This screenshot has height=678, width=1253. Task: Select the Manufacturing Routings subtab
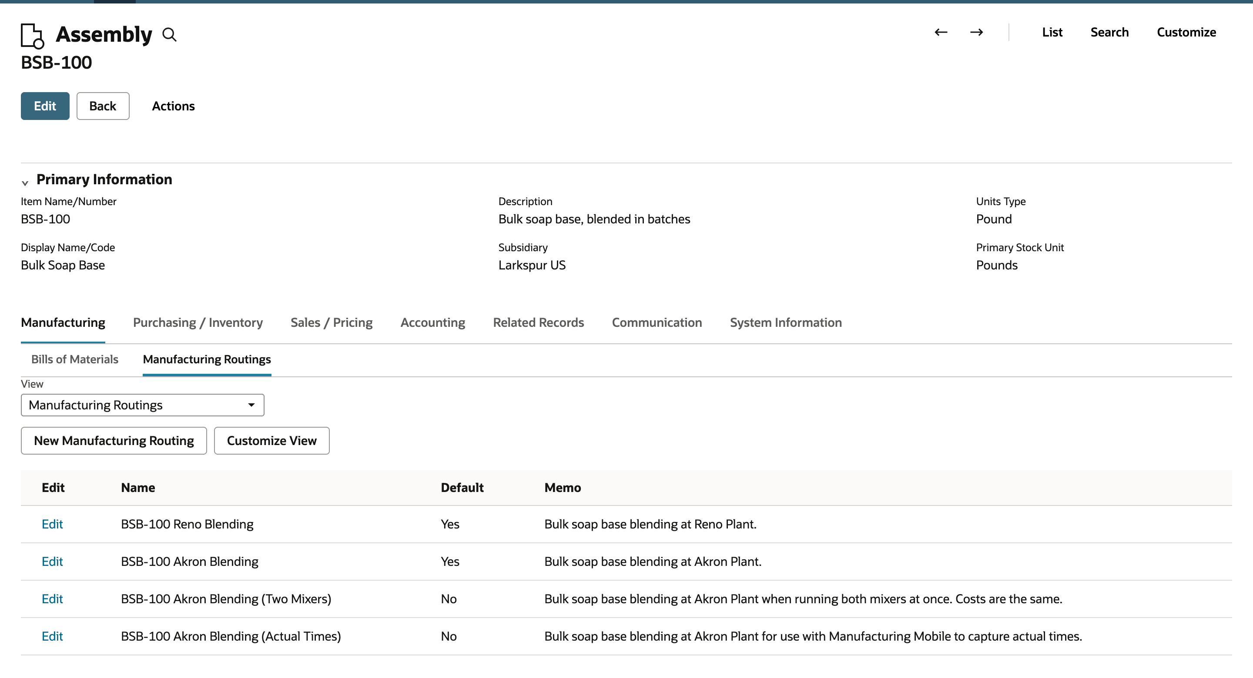pyautogui.click(x=207, y=359)
